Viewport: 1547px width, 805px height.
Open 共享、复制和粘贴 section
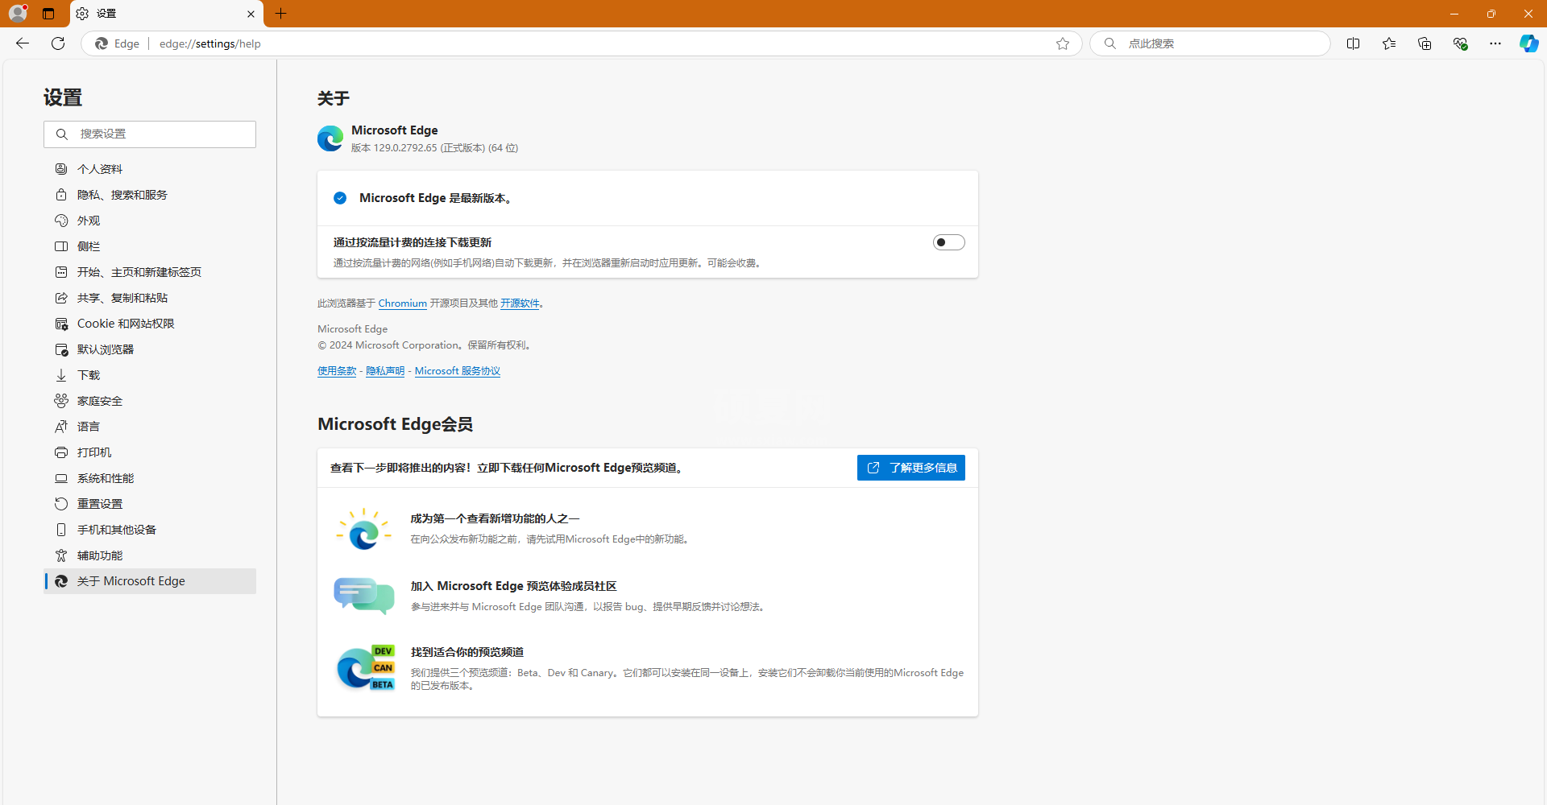(150, 298)
